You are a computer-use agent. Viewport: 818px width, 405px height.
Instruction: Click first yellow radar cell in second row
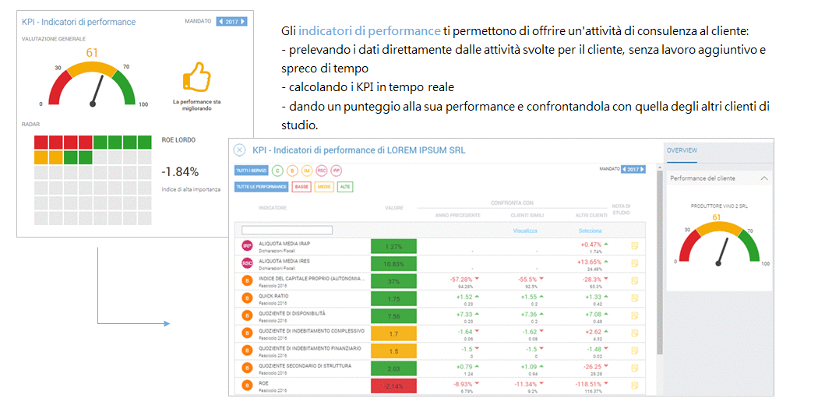pos(41,157)
